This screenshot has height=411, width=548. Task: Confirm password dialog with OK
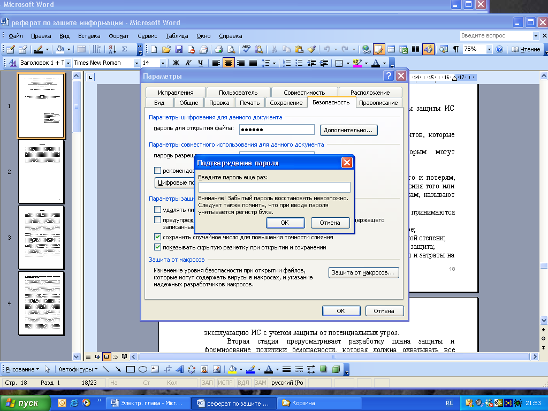(285, 223)
